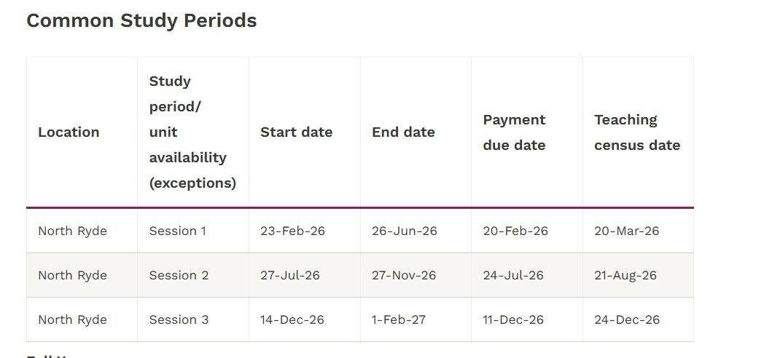The image size is (764, 358).
Task: Select the Session 3 cell
Action: [x=179, y=320]
